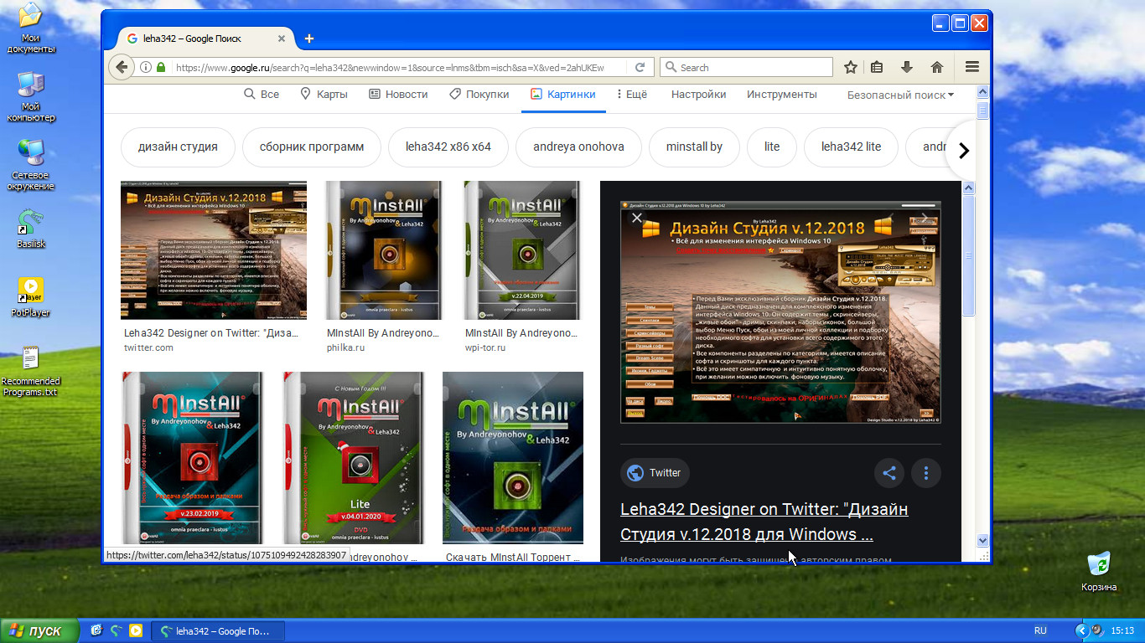Bookmark this page with the star icon
The width and height of the screenshot is (1145, 643).
(x=850, y=67)
